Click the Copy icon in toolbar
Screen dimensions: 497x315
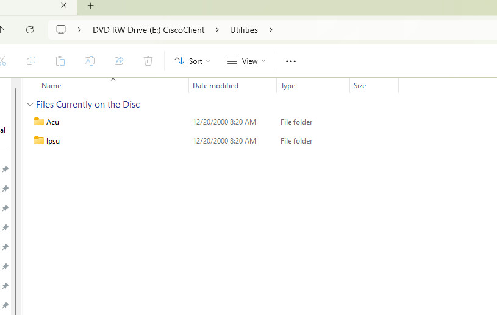pyautogui.click(x=31, y=61)
